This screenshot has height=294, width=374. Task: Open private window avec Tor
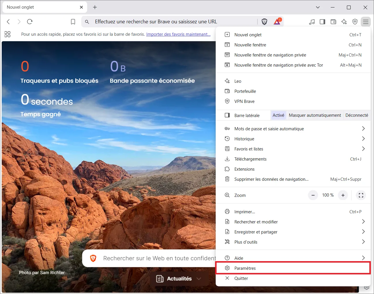293,65
